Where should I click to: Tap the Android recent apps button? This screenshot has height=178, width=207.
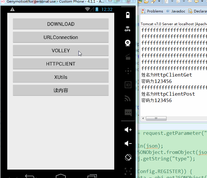click(x=92, y=176)
